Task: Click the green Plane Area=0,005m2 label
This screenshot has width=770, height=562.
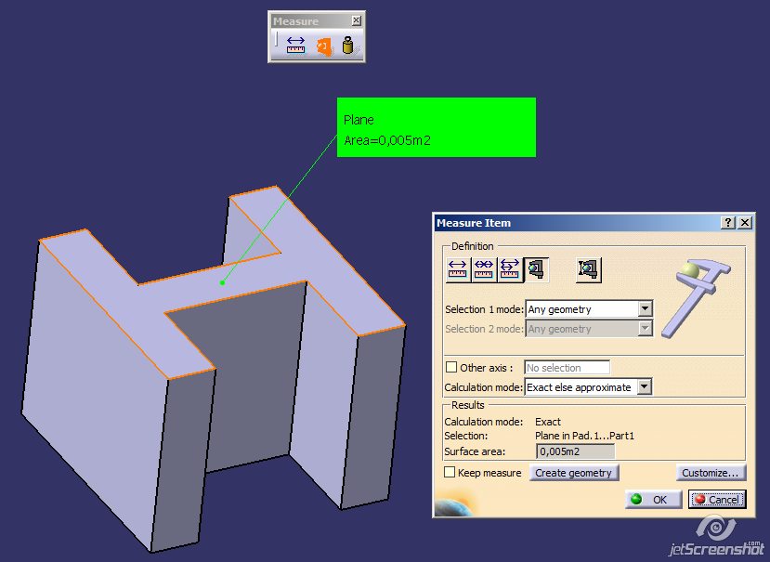Action: pos(436,127)
